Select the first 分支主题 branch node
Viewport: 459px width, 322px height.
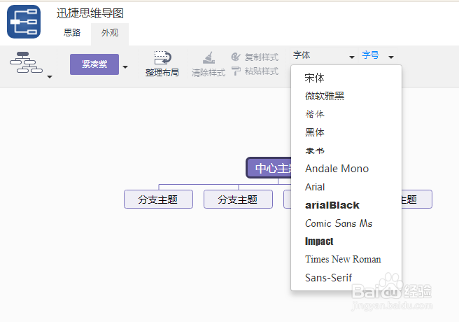click(158, 199)
